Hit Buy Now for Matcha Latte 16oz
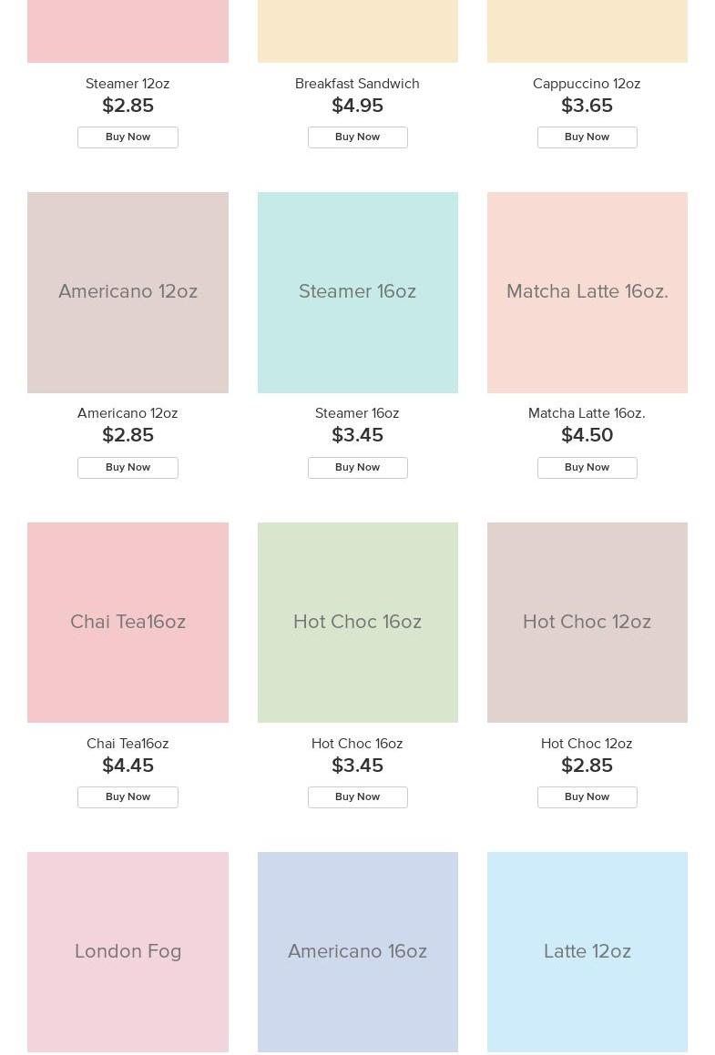The image size is (715, 1055). pyautogui.click(x=587, y=468)
